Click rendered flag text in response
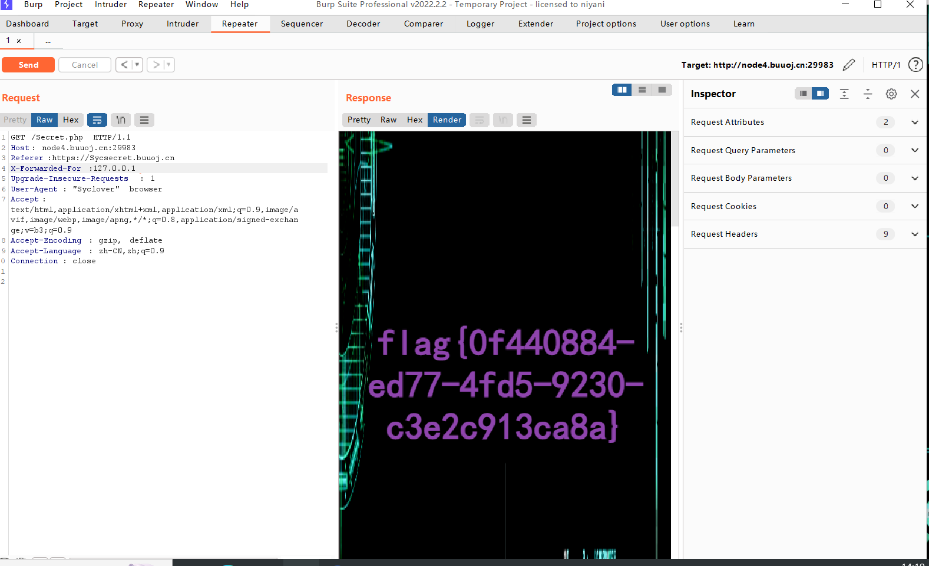 [505, 385]
